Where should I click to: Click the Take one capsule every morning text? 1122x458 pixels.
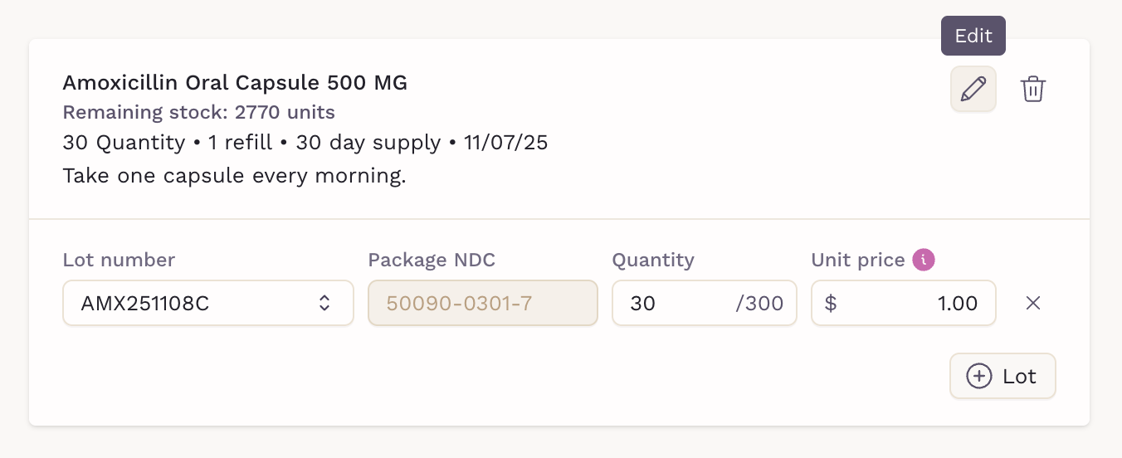tap(234, 176)
